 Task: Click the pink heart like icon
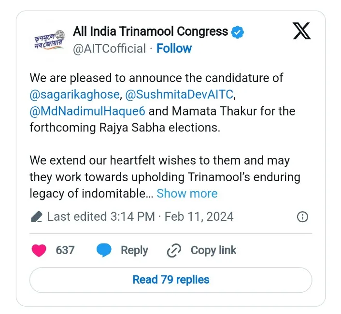click(39, 250)
